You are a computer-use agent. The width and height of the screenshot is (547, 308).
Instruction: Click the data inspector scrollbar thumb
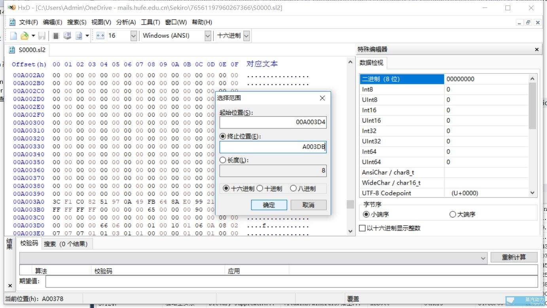532,105
